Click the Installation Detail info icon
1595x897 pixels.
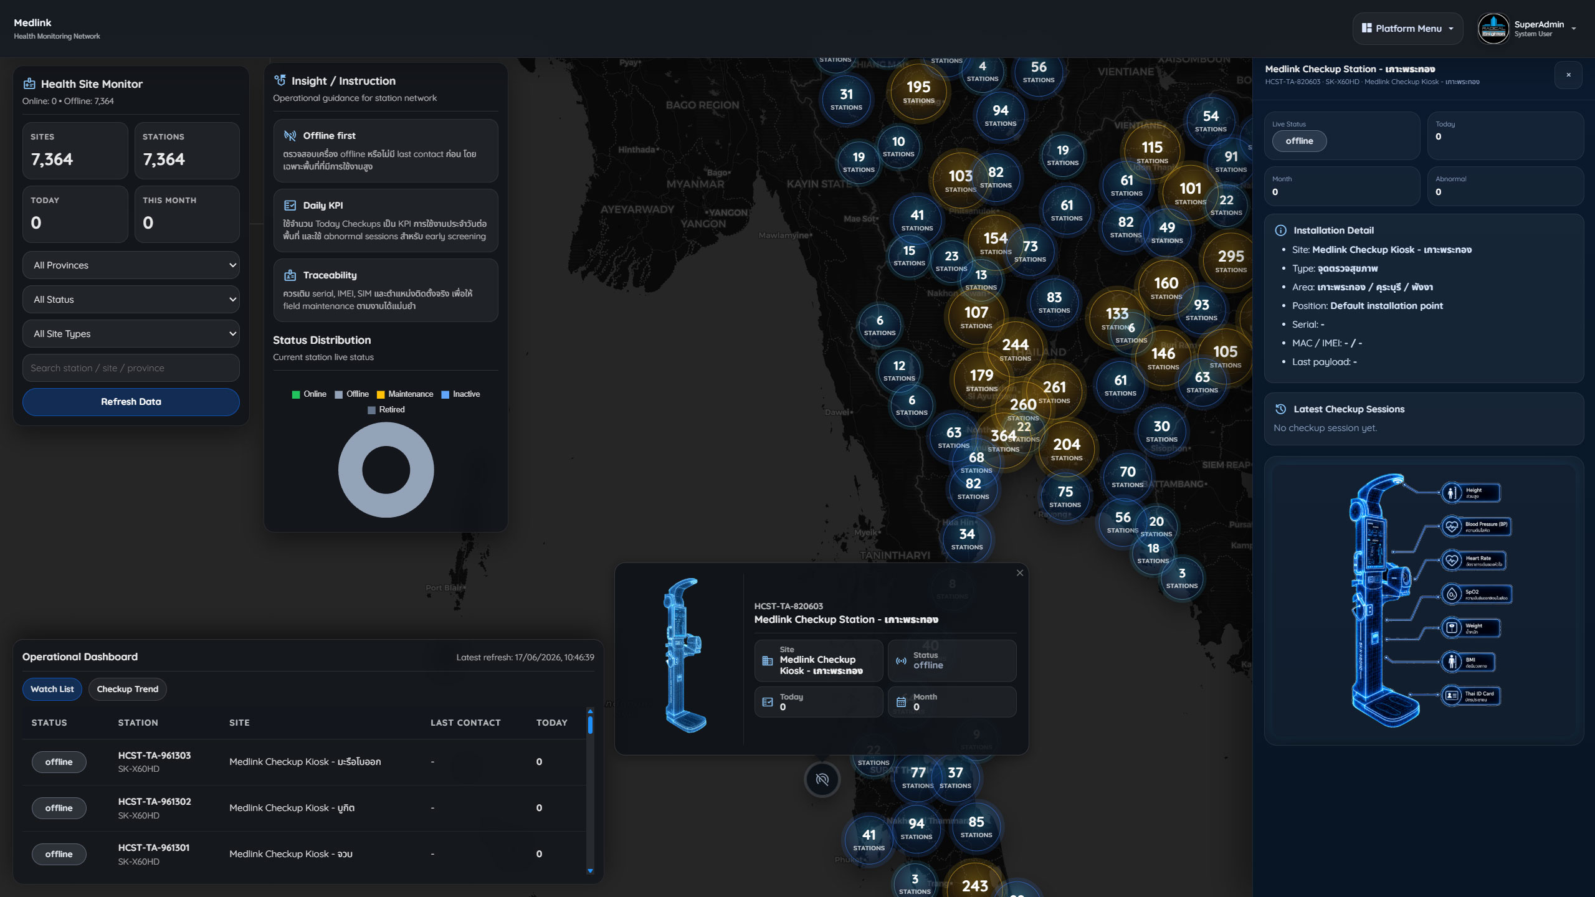pos(1281,230)
